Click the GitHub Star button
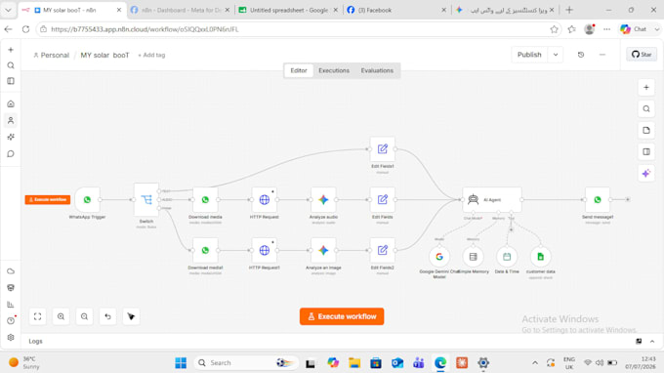Image resolution: width=664 pixels, height=373 pixels. (x=642, y=55)
